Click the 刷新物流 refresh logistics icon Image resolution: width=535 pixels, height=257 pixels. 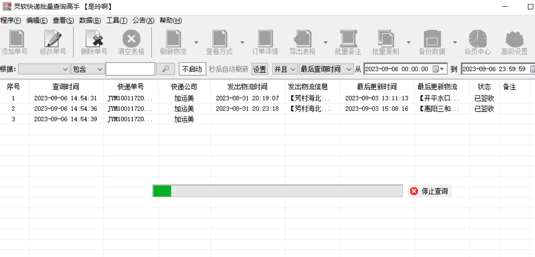173,38
